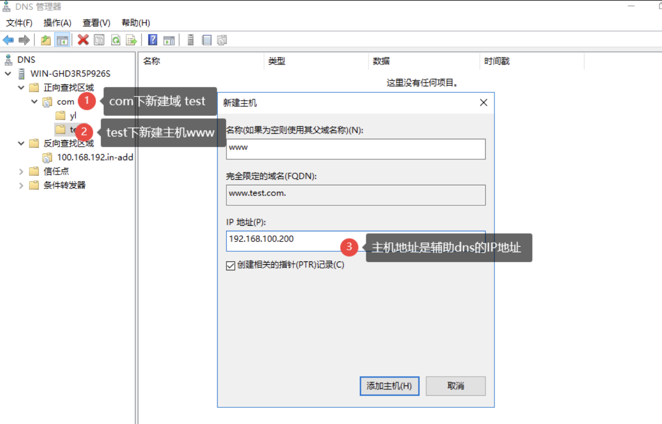Toggle show/hide console tree icon
662x424 pixels.
click(x=62, y=40)
